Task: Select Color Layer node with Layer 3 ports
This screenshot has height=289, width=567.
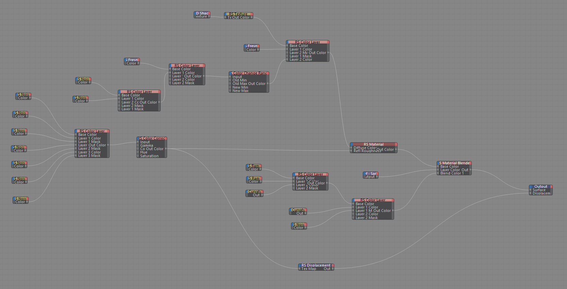Action: (92, 143)
